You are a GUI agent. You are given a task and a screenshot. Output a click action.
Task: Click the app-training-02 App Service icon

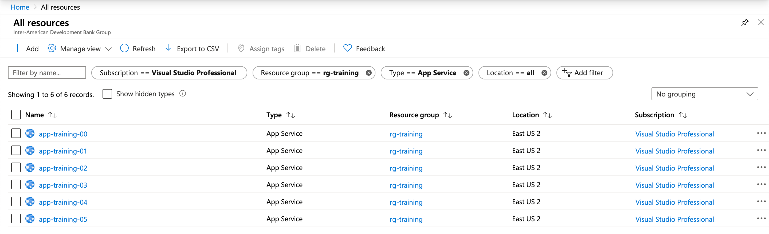pos(30,167)
